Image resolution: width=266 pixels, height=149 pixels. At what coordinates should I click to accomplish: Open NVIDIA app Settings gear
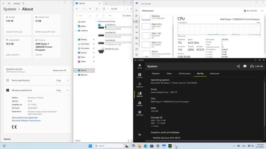(x=140, y=113)
